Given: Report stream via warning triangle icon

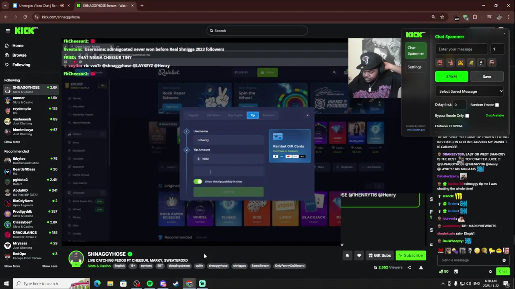Looking at the screenshot, I should pyautogui.click(x=421, y=268).
